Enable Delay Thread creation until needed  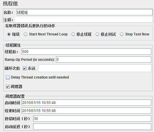point(8,77)
